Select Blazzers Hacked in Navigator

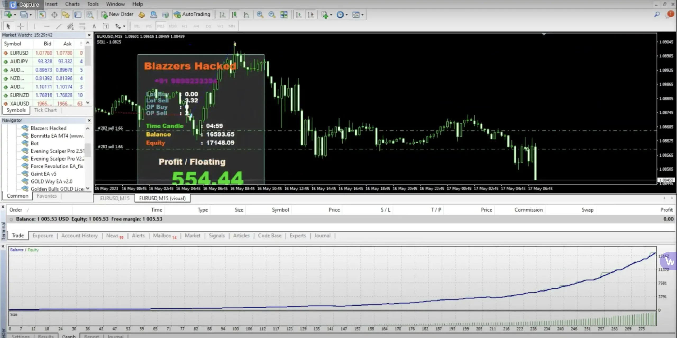[48, 128]
